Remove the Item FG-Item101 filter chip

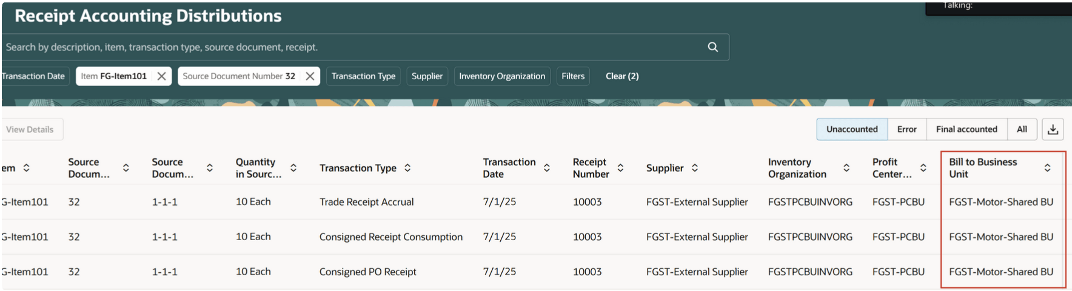pos(161,76)
